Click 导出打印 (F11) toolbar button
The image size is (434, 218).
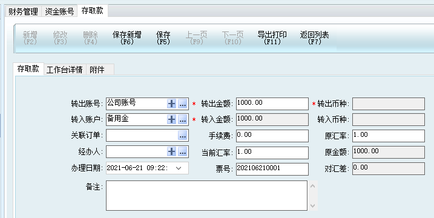point(272,38)
